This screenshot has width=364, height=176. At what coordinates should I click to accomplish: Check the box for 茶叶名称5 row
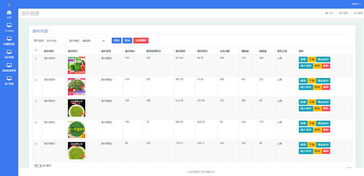36,59
